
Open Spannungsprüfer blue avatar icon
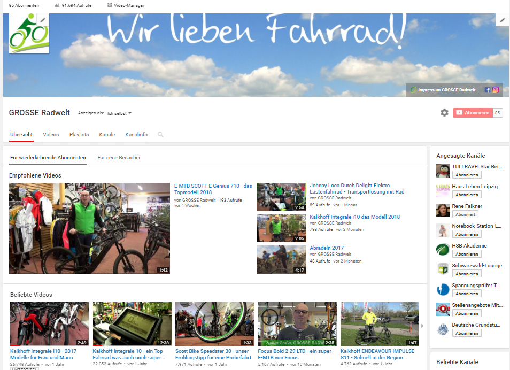[443, 289]
